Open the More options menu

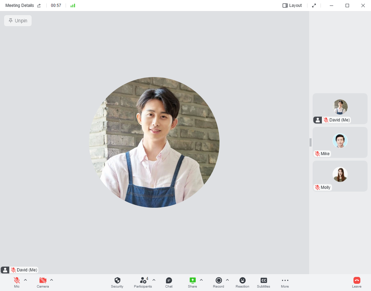coord(285,282)
